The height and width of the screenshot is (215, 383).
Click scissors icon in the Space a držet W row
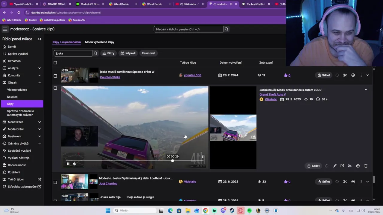345,75
